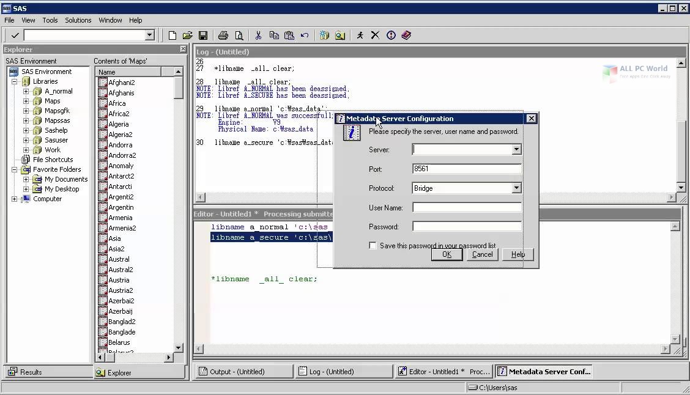Open the SAS Explorer toolbar icon
Screen dimensions: 690x395
coord(339,35)
